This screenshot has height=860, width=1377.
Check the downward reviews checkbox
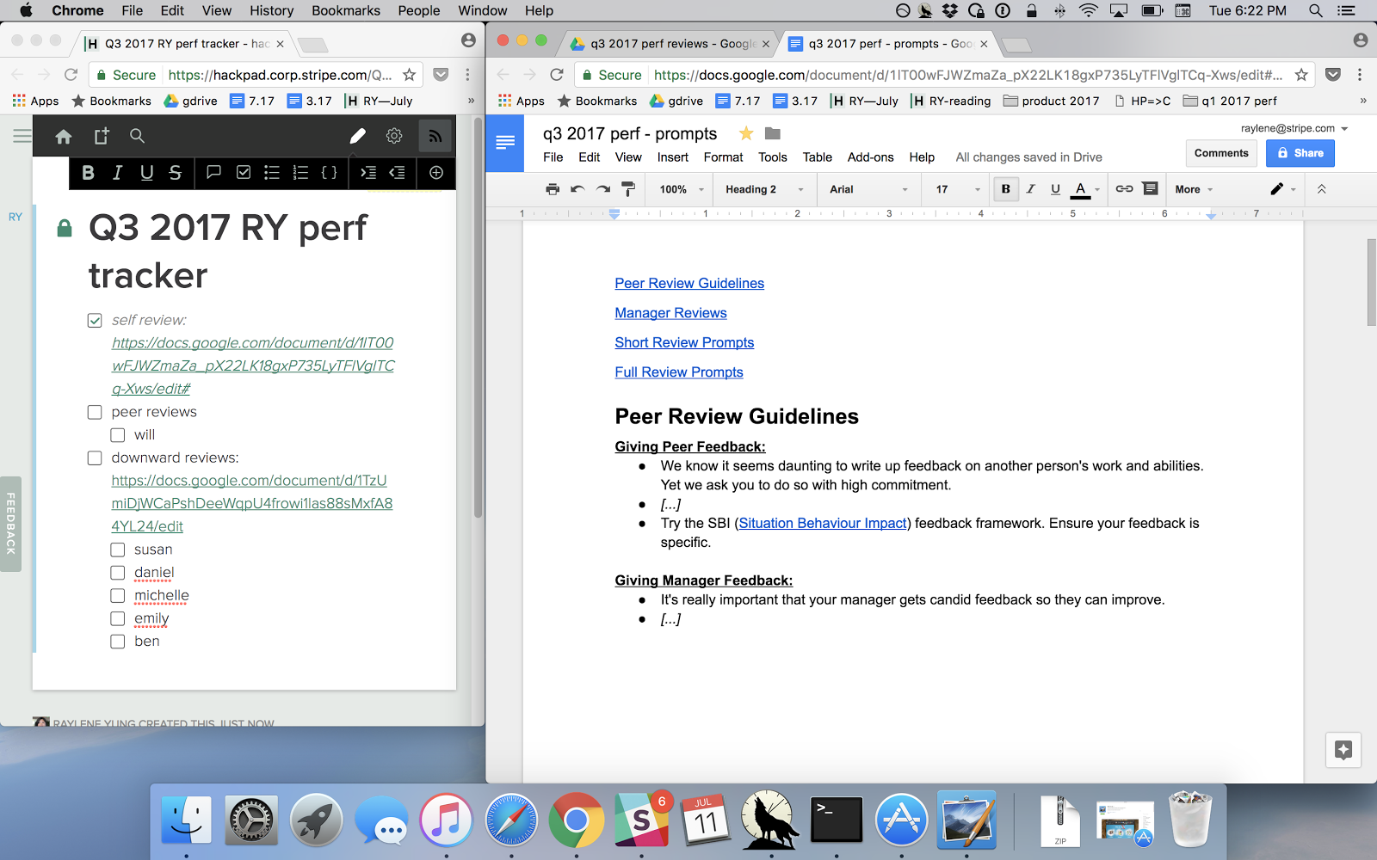95,458
